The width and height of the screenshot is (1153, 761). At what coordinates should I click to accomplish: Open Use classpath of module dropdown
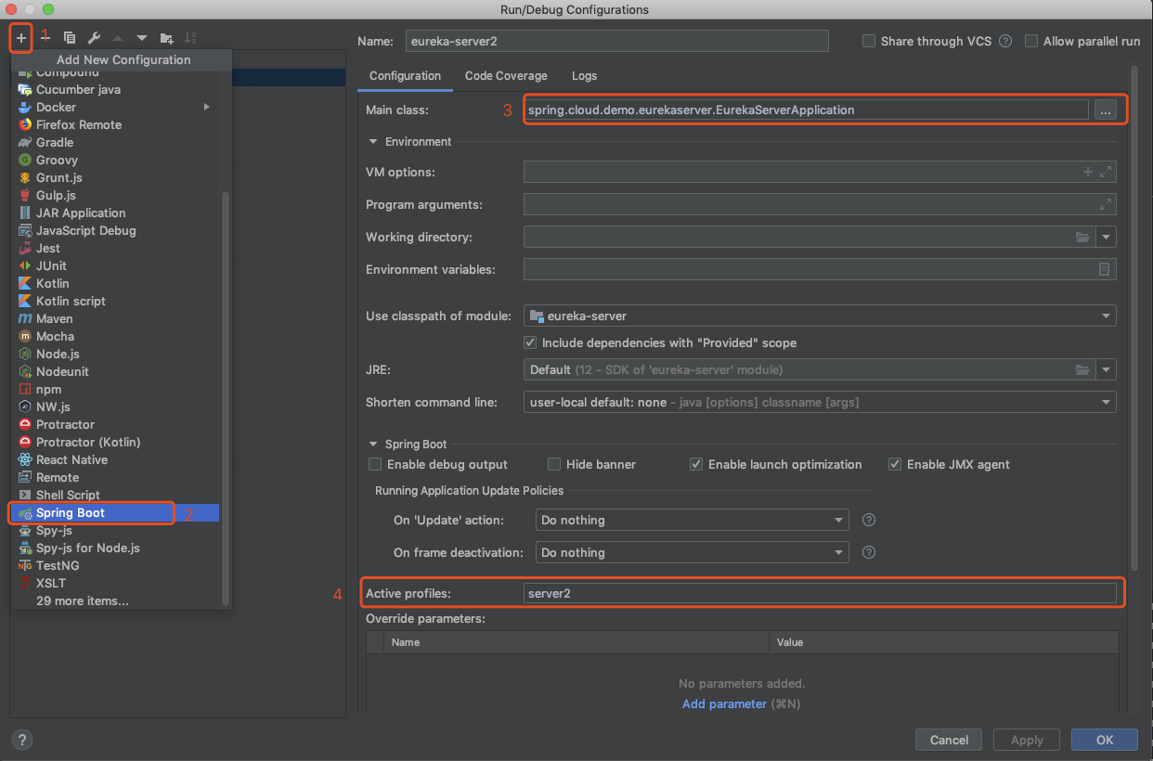[1107, 316]
